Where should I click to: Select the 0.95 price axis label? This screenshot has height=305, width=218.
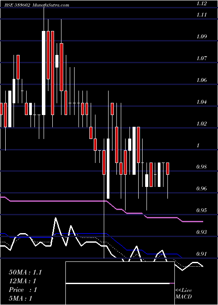(202, 210)
